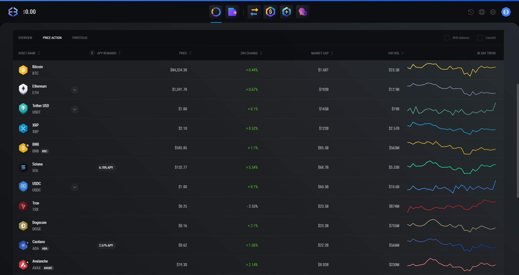Click the page's vertical scrollbar
Viewport: 519px width, 275px height.
pyautogui.click(x=518, y=141)
